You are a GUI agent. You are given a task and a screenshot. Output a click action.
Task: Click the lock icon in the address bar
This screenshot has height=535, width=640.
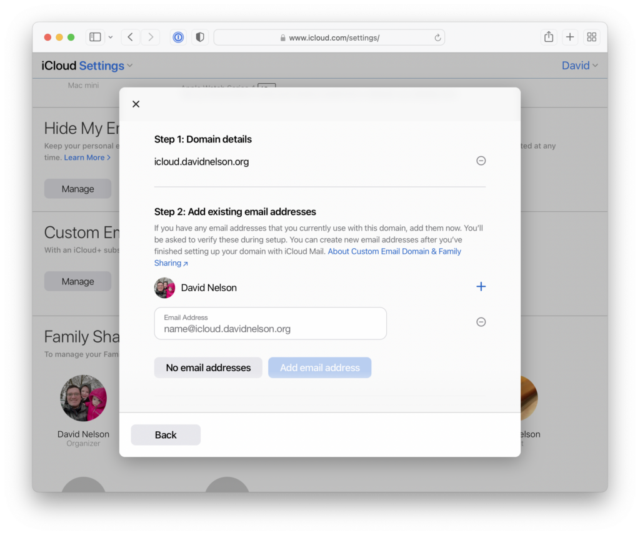coord(282,38)
